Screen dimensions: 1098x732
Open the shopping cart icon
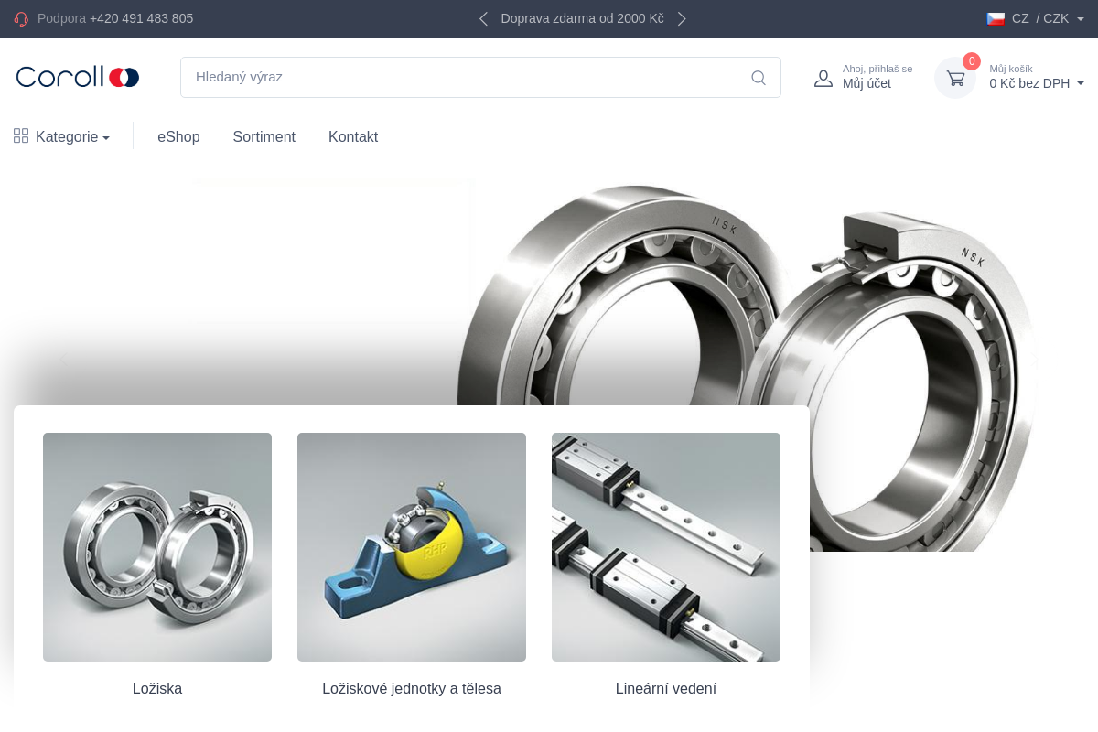tap(955, 78)
